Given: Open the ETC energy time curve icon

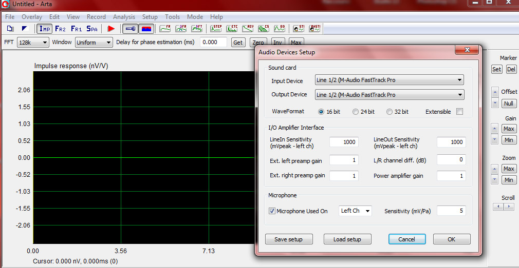Looking at the screenshot, I should pos(232,29).
